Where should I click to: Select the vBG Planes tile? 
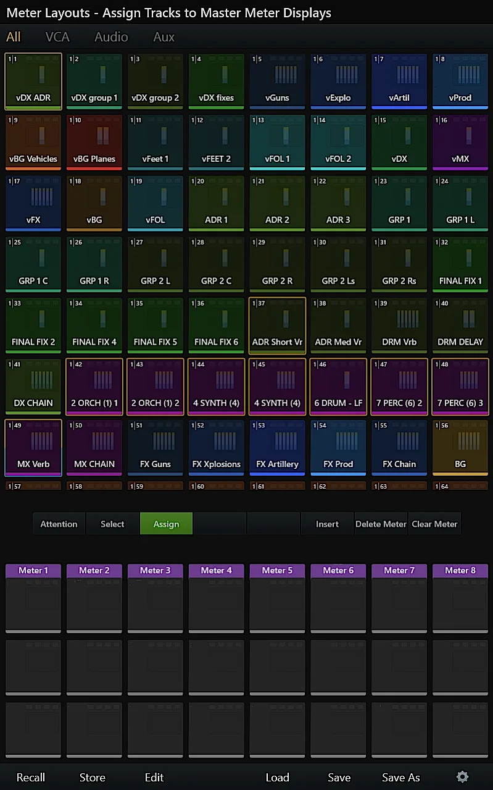(x=94, y=143)
